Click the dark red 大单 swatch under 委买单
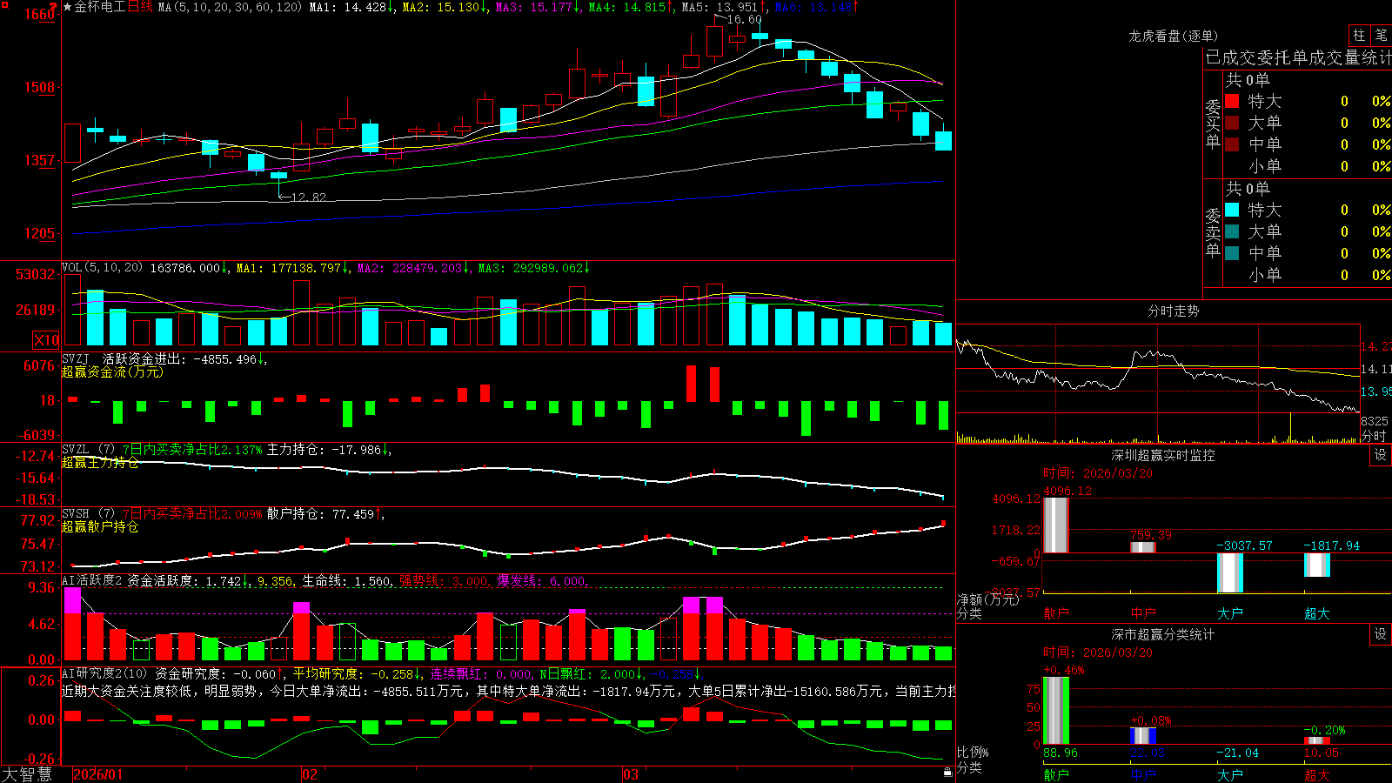 (1232, 123)
